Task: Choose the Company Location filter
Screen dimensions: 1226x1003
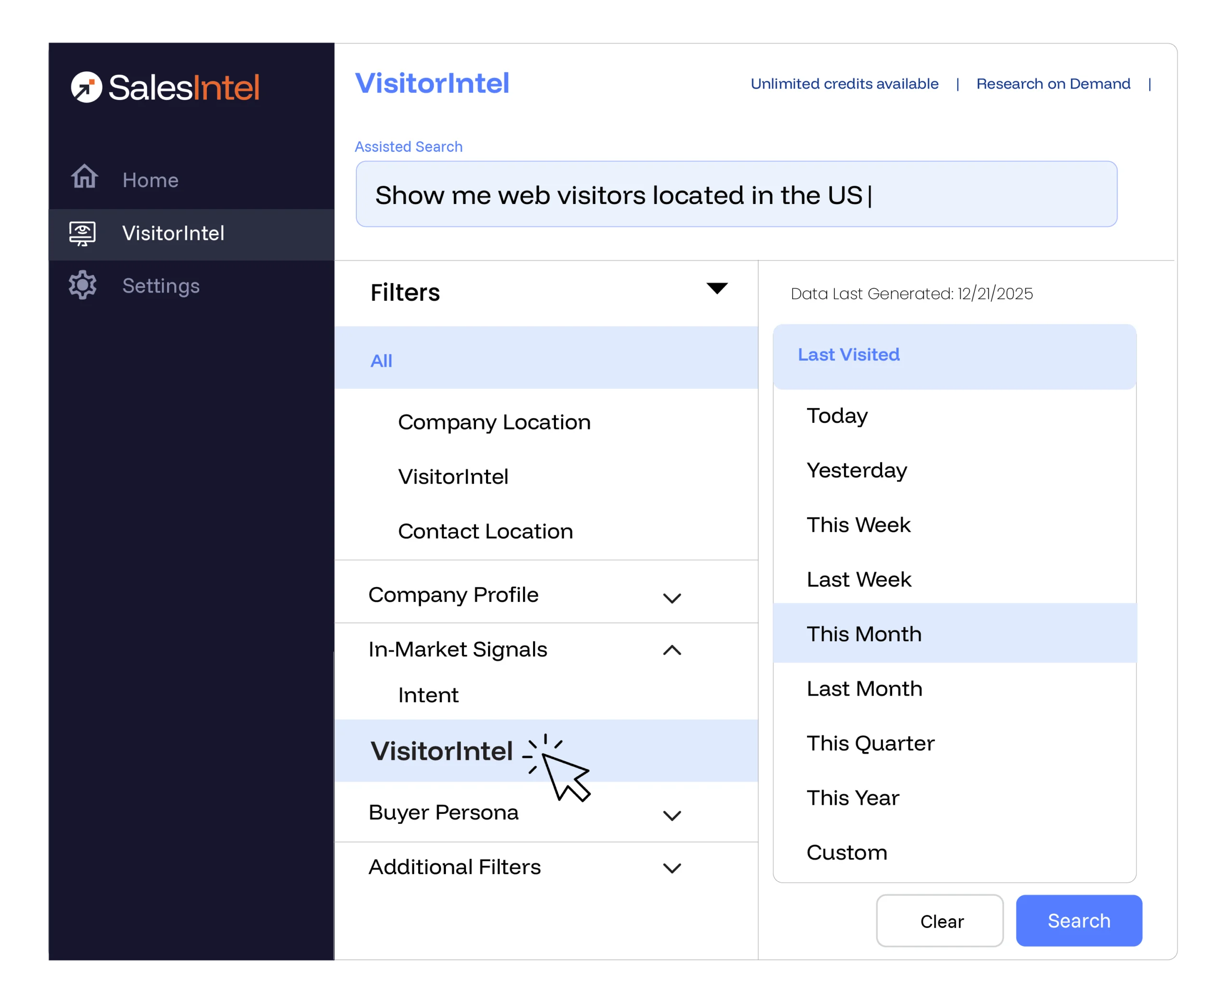Action: [494, 422]
